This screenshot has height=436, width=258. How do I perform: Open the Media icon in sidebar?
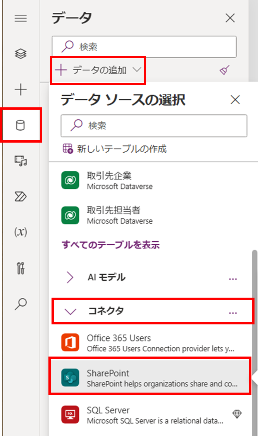21,161
